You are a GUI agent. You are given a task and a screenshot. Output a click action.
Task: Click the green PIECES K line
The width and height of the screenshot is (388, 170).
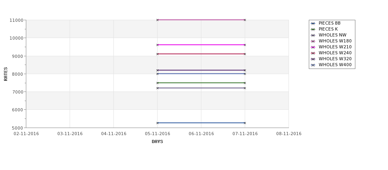coord(201,83)
